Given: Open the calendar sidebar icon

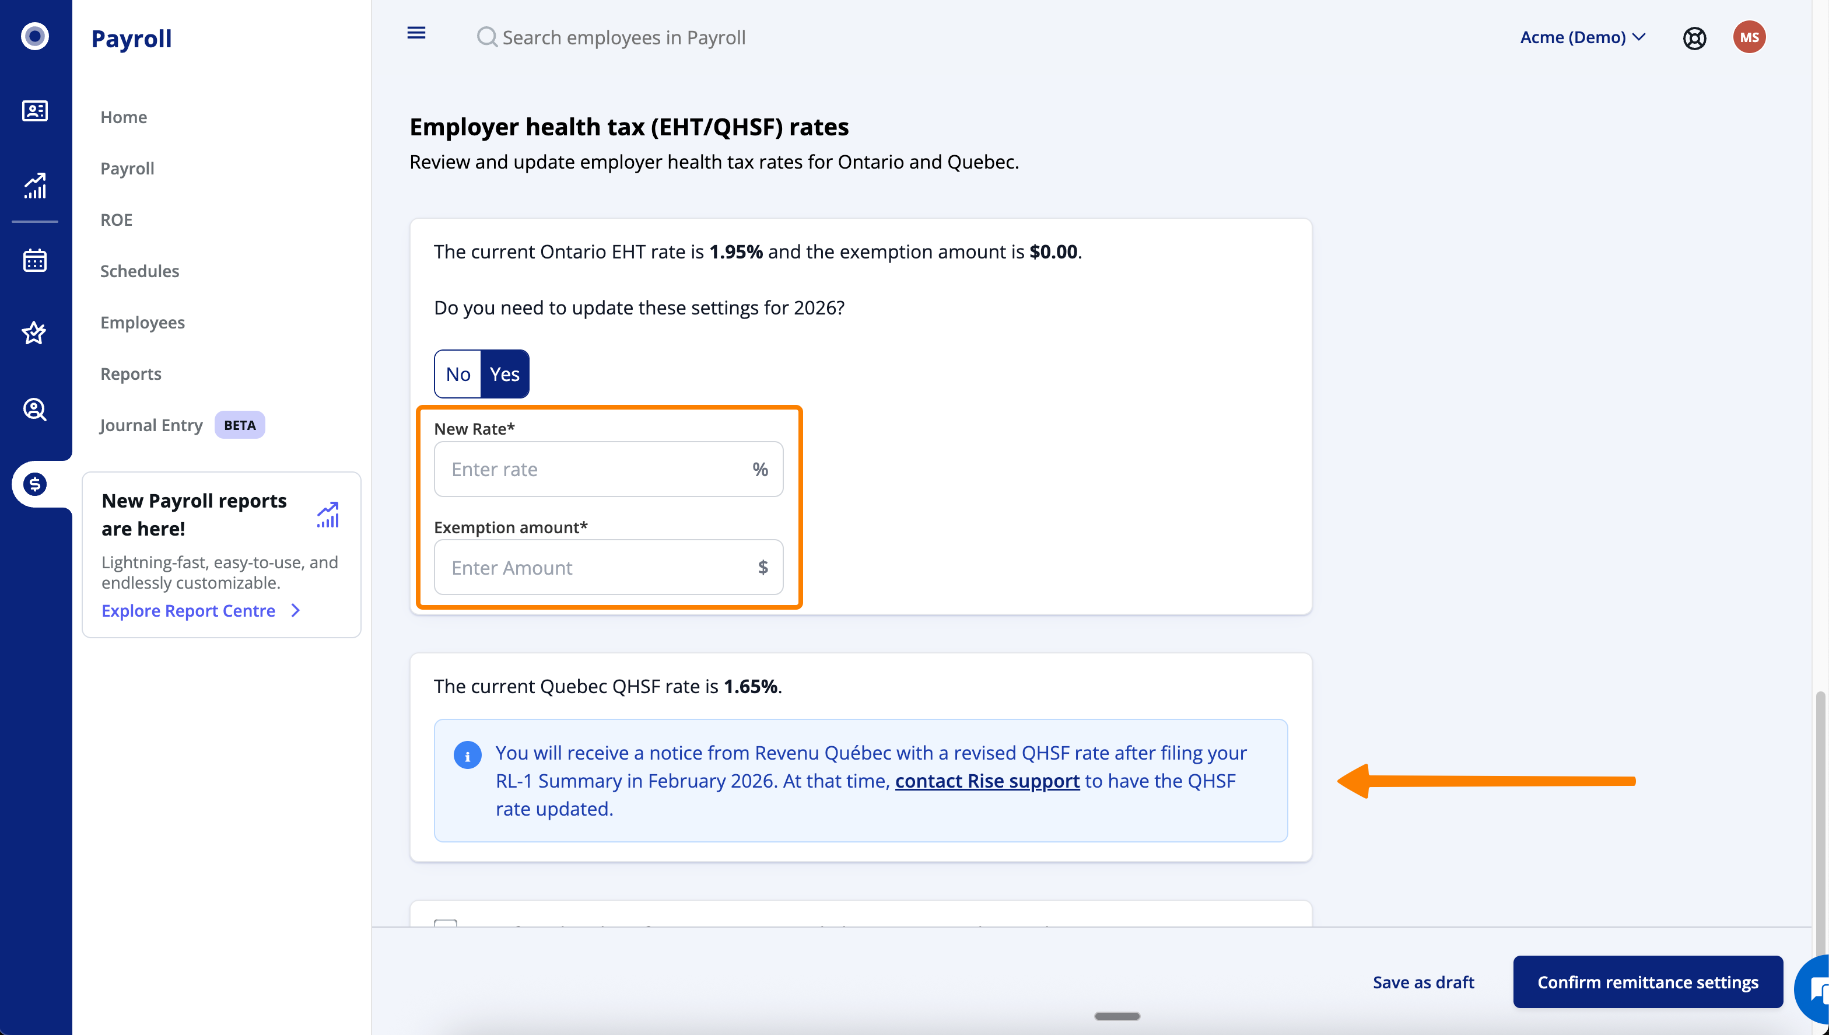Looking at the screenshot, I should 34,260.
